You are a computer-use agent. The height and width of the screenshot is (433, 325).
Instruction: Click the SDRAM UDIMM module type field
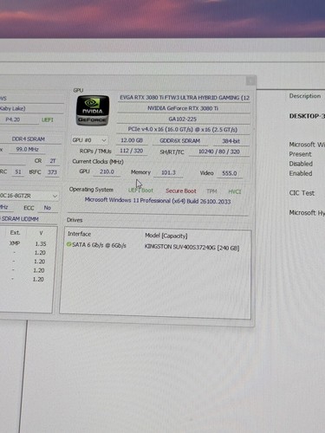coord(20,219)
